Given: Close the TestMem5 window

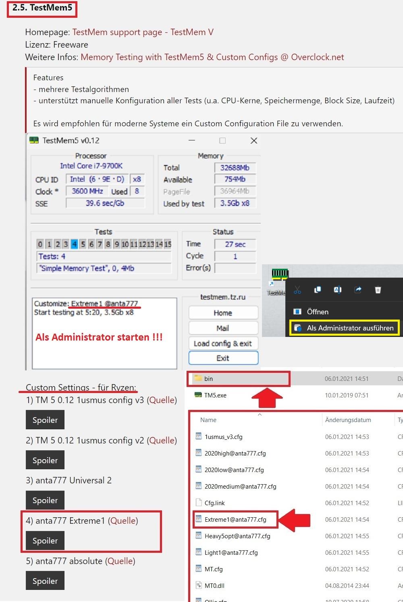Looking at the screenshot, I should click(x=253, y=140).
